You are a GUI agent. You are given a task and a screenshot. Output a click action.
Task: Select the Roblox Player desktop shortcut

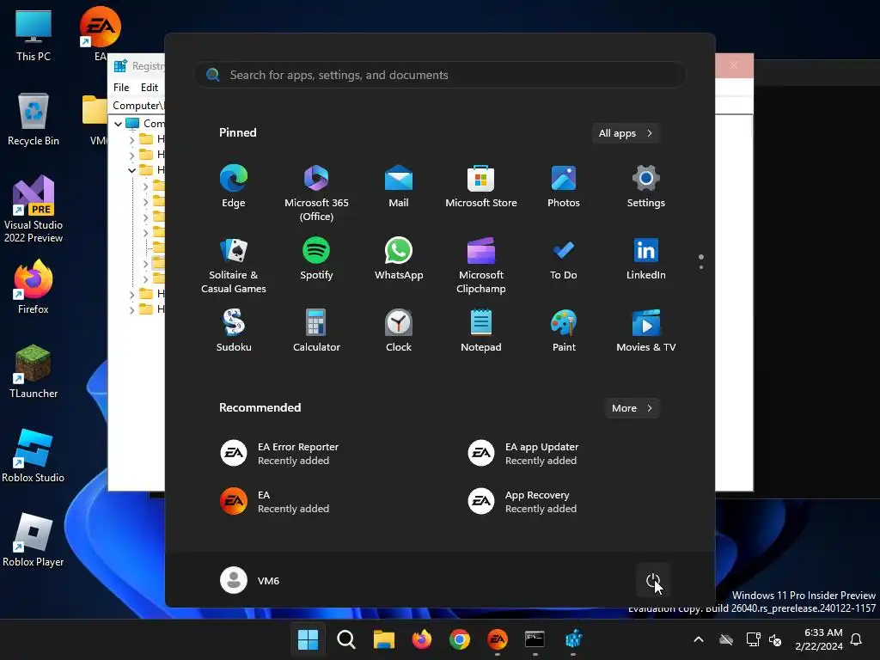(34, 540)
